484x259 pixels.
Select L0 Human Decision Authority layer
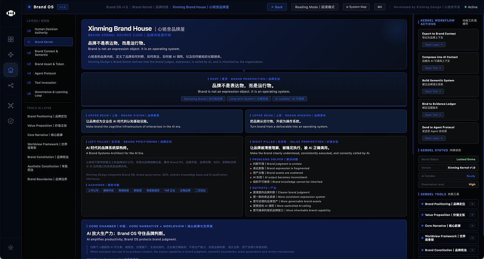tap(48, 31)
